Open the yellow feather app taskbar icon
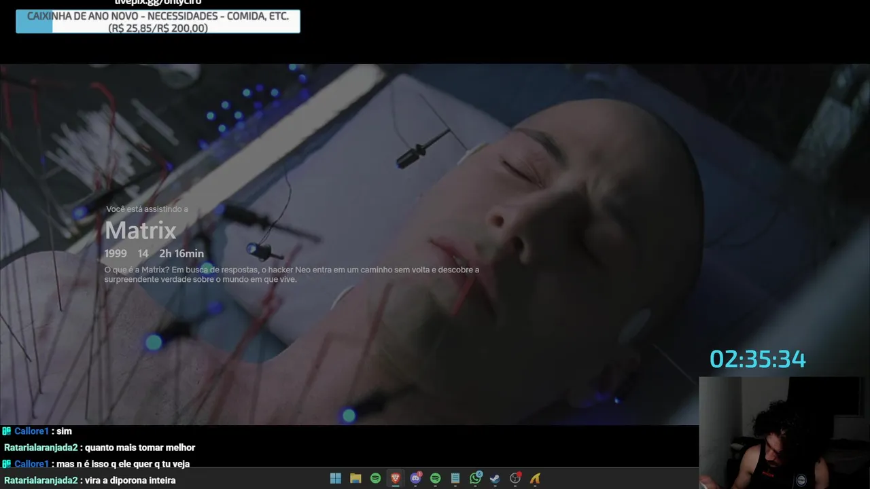 tap(535, 478)
